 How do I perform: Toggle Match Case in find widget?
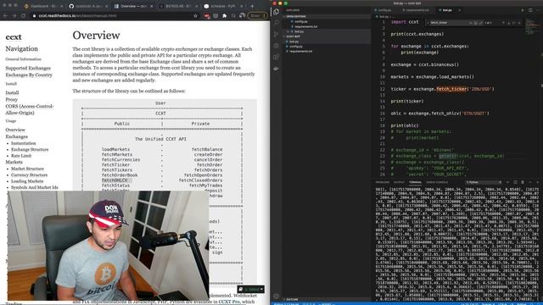click(471, 23)
